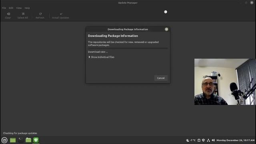
Task: Click the Downloading Package Information heading
Action: point(113,36)
